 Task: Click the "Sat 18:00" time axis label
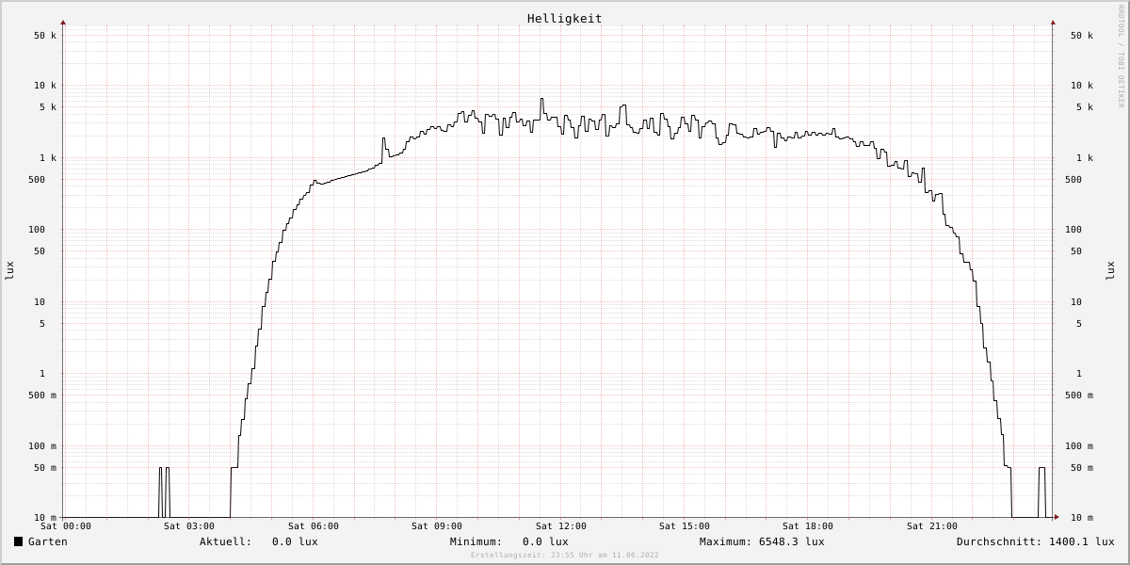click(808, 526)
